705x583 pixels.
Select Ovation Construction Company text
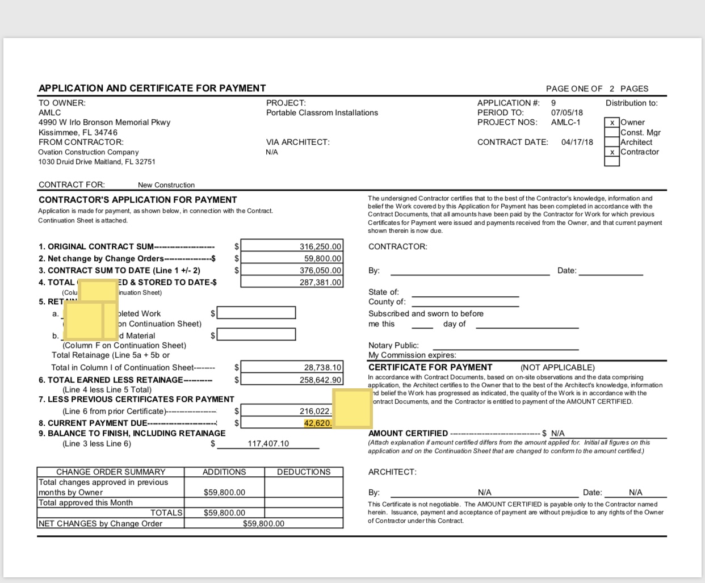(x=89, y=152)
